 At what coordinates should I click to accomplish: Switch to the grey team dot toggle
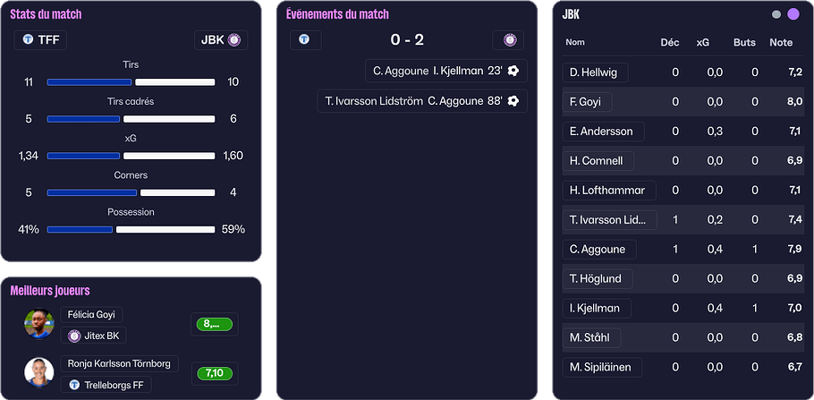[776, 14]
